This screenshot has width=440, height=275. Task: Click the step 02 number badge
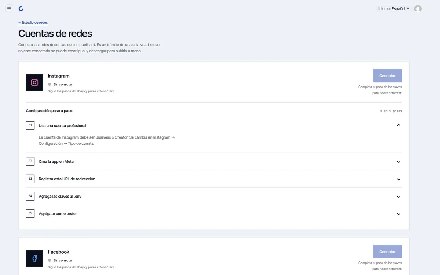pos(30,161)
